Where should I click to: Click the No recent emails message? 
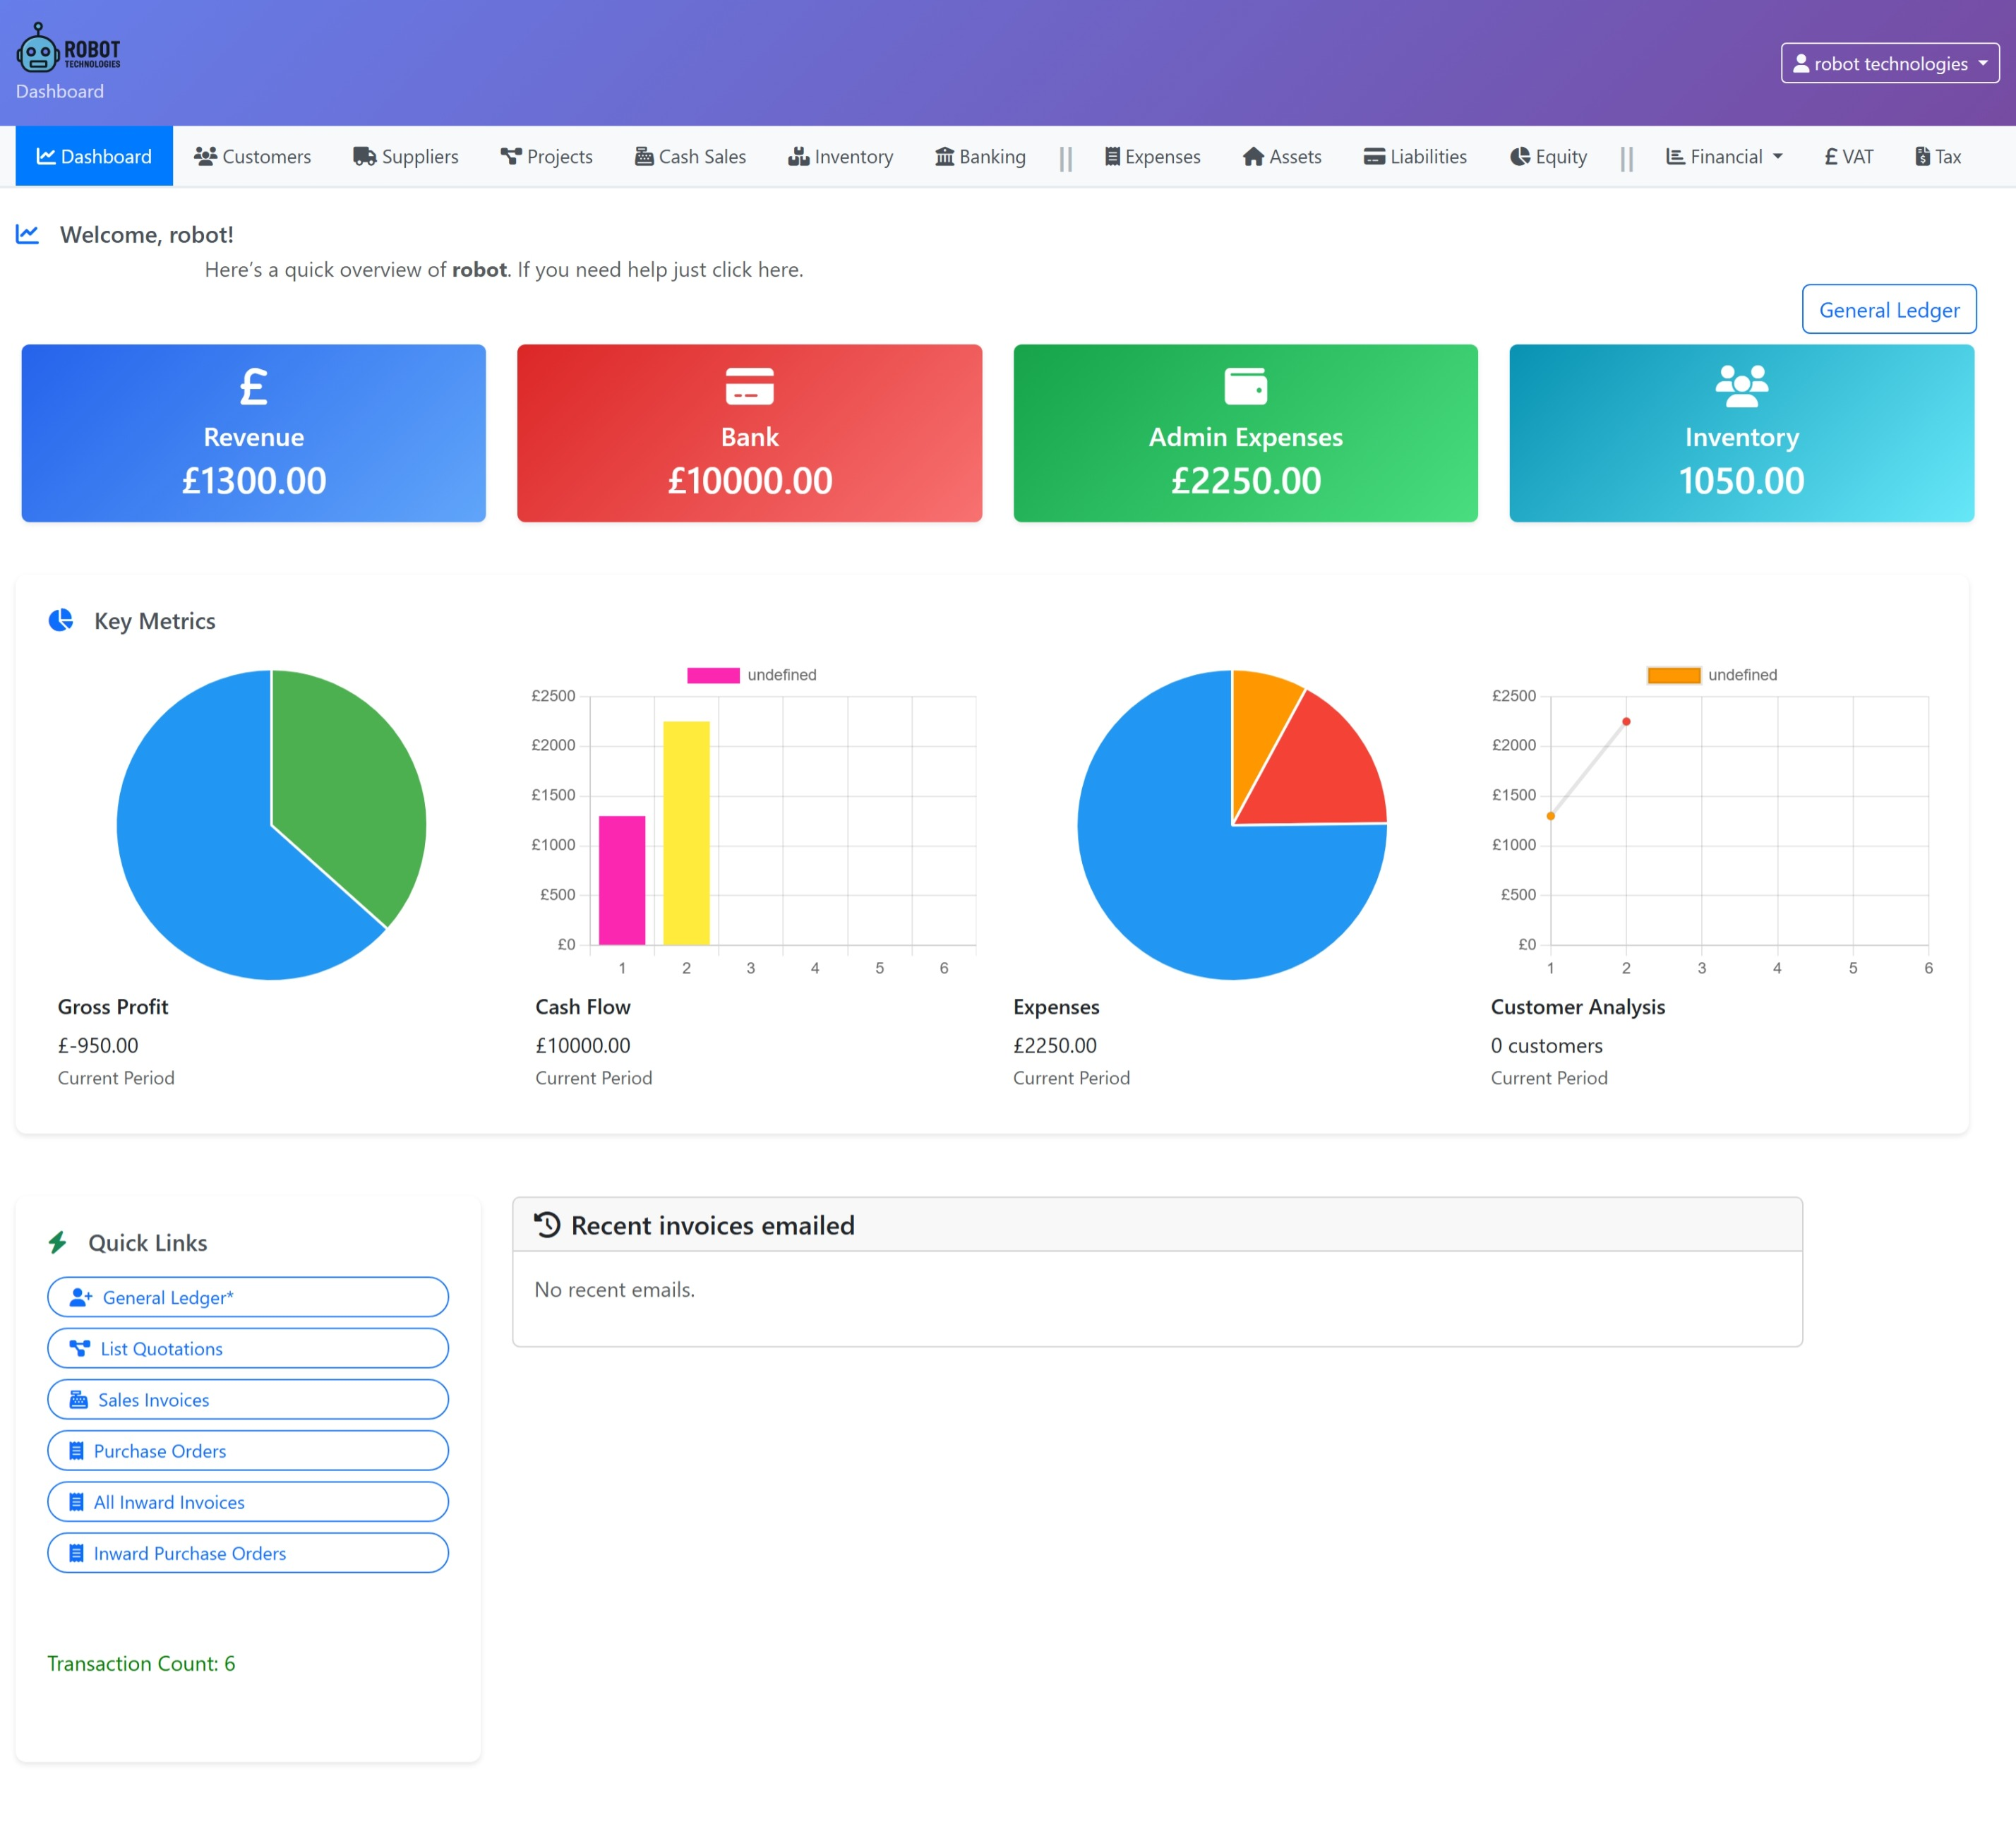(x=614, y=1290)
